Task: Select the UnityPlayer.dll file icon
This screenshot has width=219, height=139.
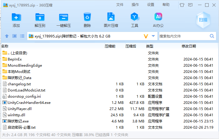Action: point(5,109)
